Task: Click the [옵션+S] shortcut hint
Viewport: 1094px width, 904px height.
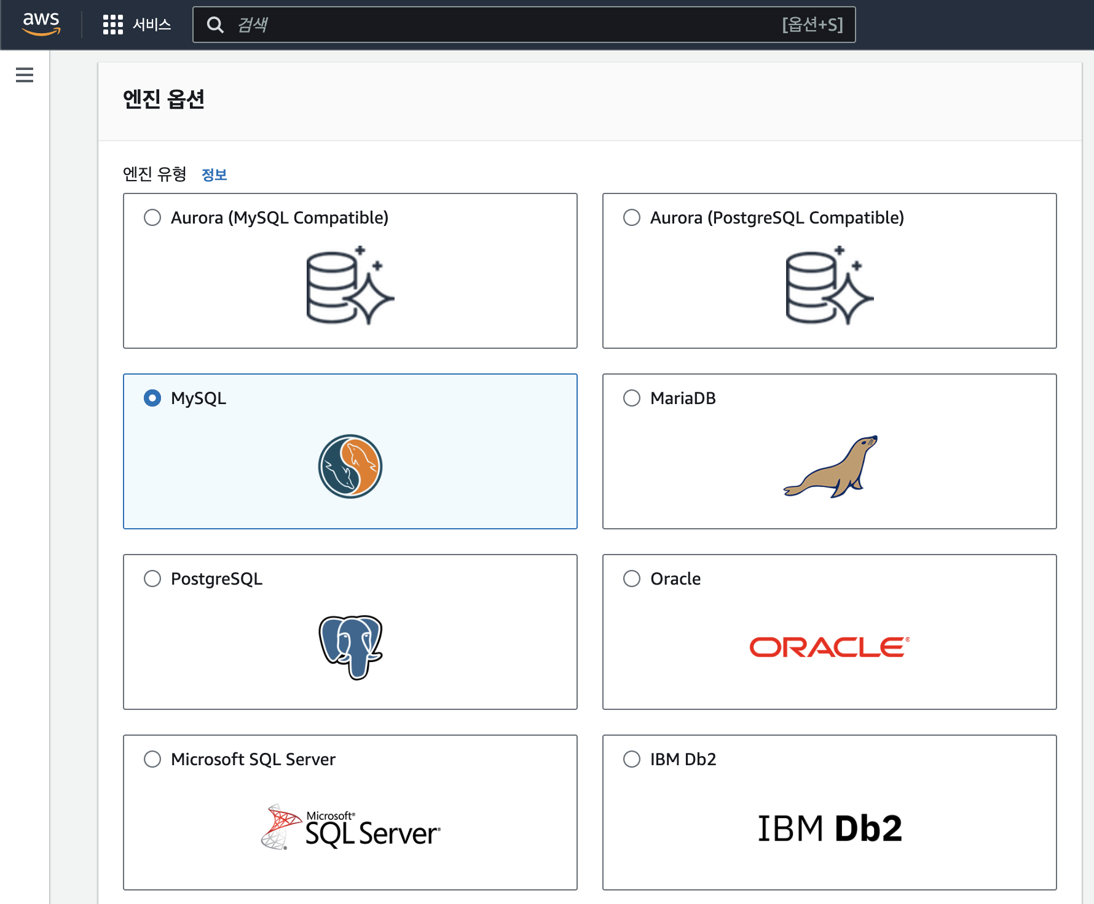Action: [813, 25]
